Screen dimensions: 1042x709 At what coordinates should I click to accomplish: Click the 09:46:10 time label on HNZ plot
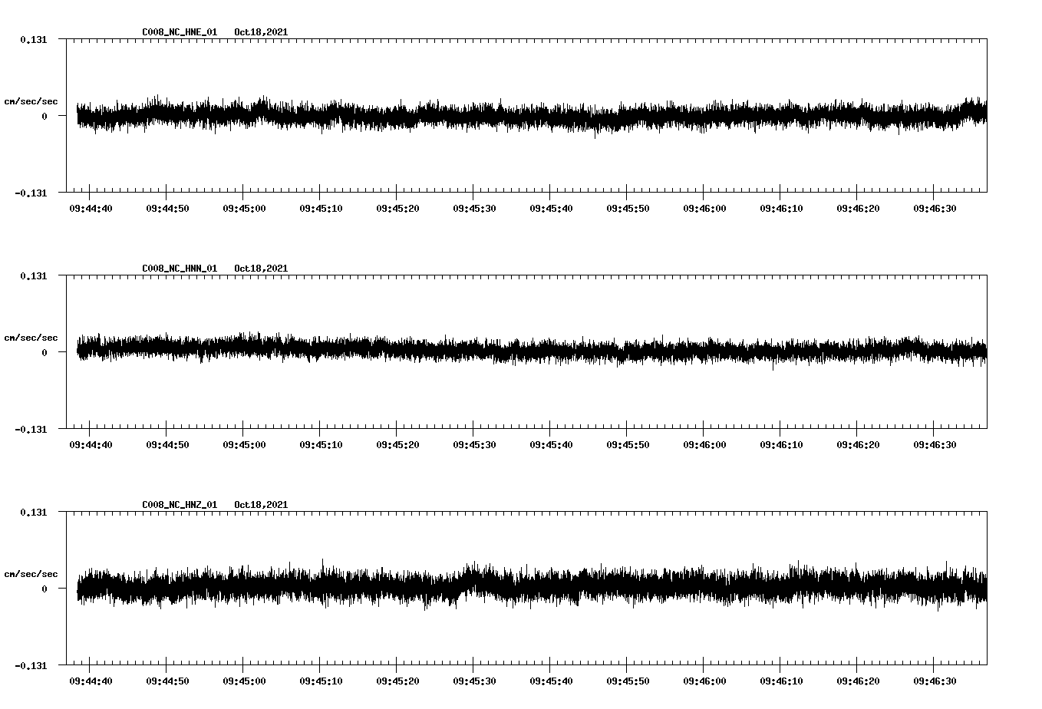pyautogui.click(x=781, y=681)
